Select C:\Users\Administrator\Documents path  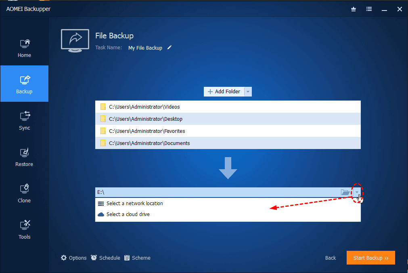[149, 143]
